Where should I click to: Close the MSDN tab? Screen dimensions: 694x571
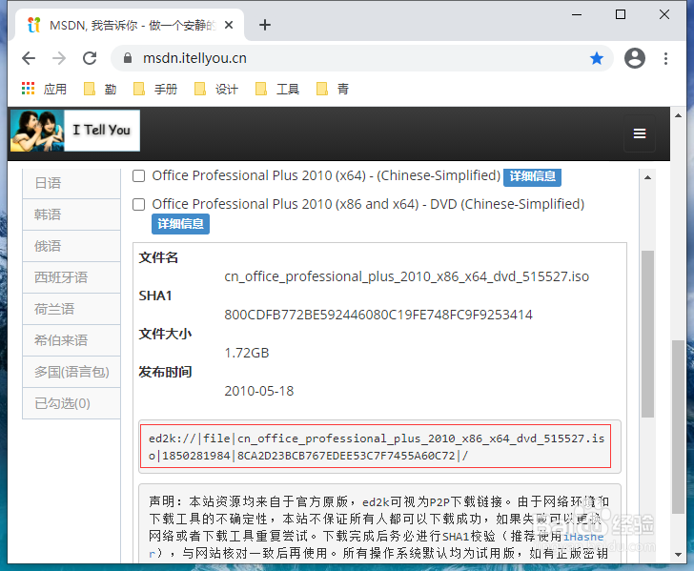point(229,25)
